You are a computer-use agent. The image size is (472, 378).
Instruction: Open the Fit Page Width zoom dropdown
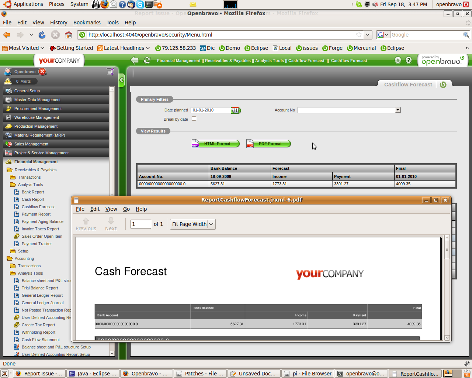click(x=192, y=224)
